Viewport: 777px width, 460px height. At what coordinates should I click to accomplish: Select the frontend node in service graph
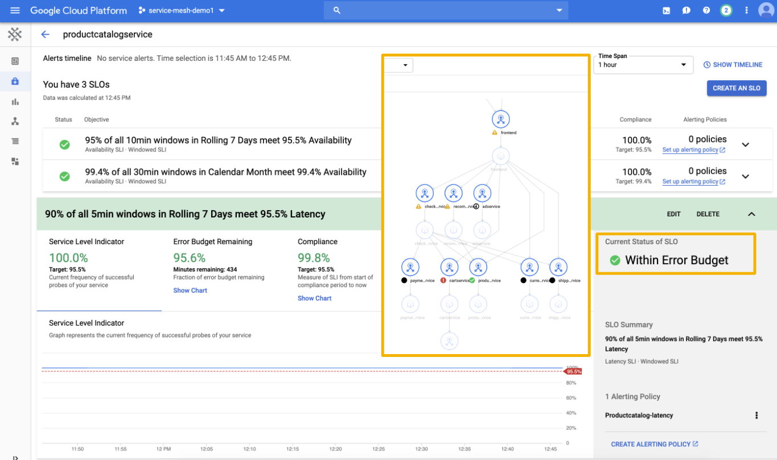click(501, 119)
